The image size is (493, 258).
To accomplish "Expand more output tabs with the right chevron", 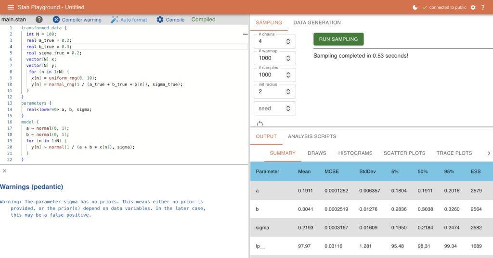I will coord(489,153).
